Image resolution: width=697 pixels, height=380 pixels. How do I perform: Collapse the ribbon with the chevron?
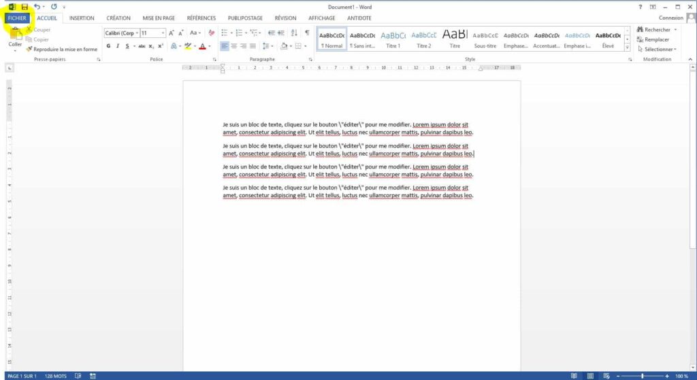(x=690, y=60)
